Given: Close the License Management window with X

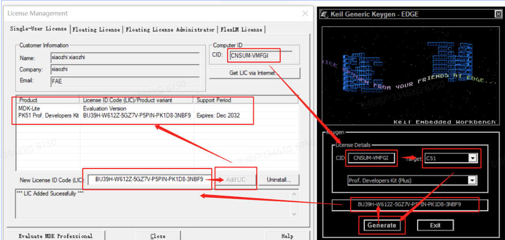Looking at the screenshot, I should pos(305,14).
